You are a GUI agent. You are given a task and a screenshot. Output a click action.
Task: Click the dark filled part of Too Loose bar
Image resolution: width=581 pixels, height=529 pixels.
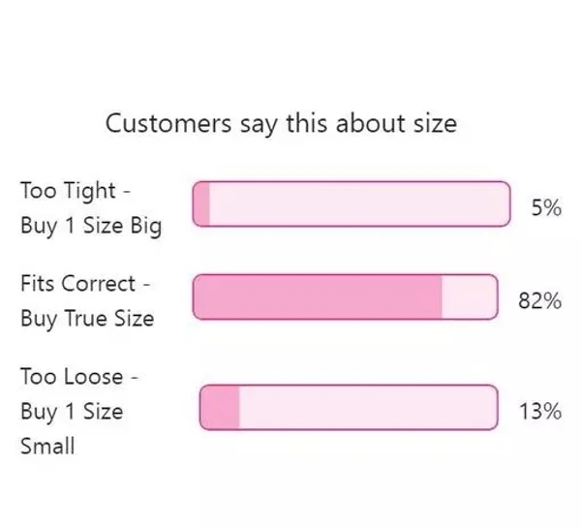220,408
